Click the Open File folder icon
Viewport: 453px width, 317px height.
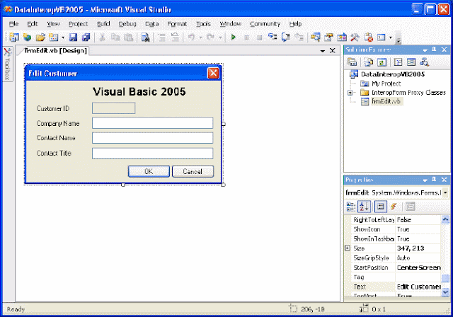[x=40, y=38]
